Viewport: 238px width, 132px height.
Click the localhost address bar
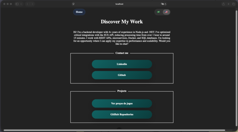point(119,4)
